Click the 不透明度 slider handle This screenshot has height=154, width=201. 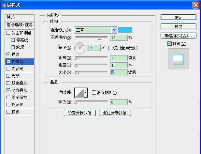pyautogui.click(x=99, y=38)
